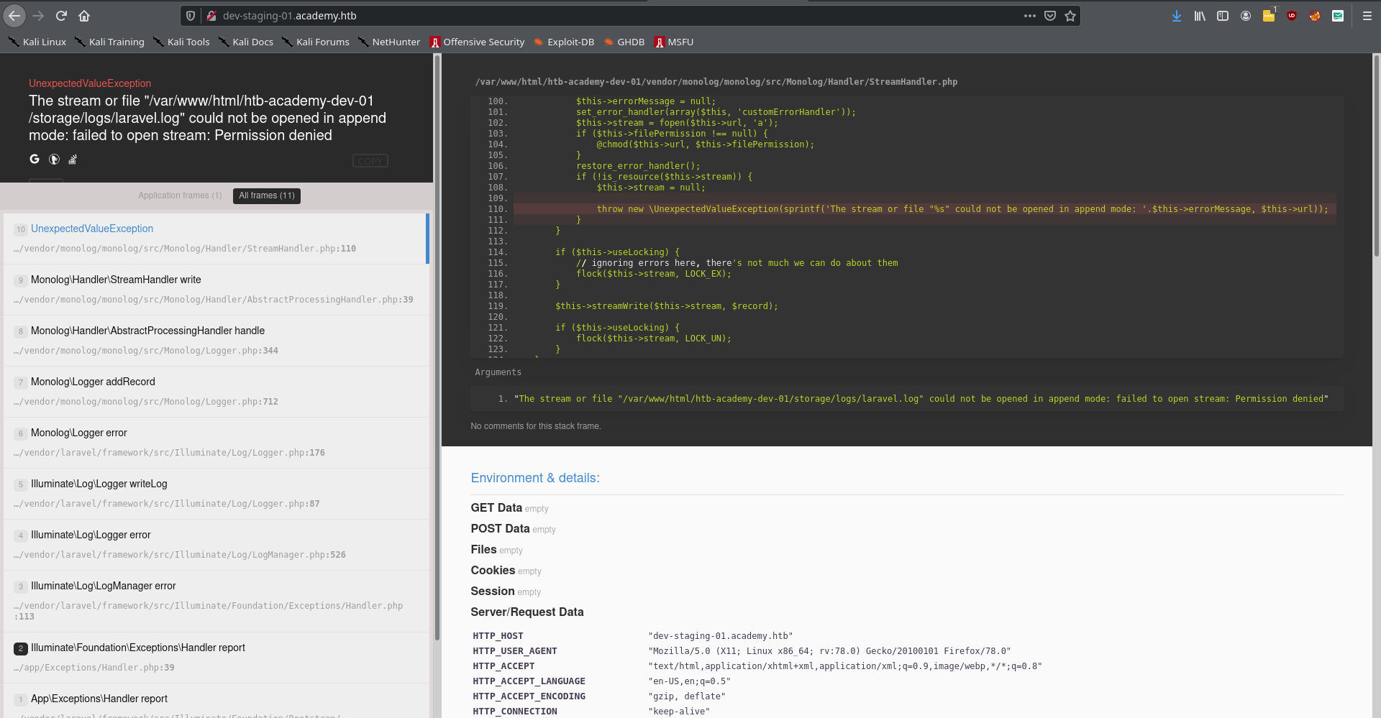Open Firefox downloads panel

click(x=1177, y=16)
